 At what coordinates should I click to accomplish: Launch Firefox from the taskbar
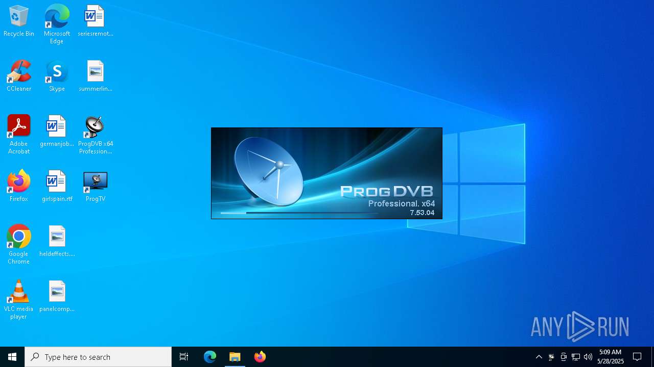[x=260, y=357]
